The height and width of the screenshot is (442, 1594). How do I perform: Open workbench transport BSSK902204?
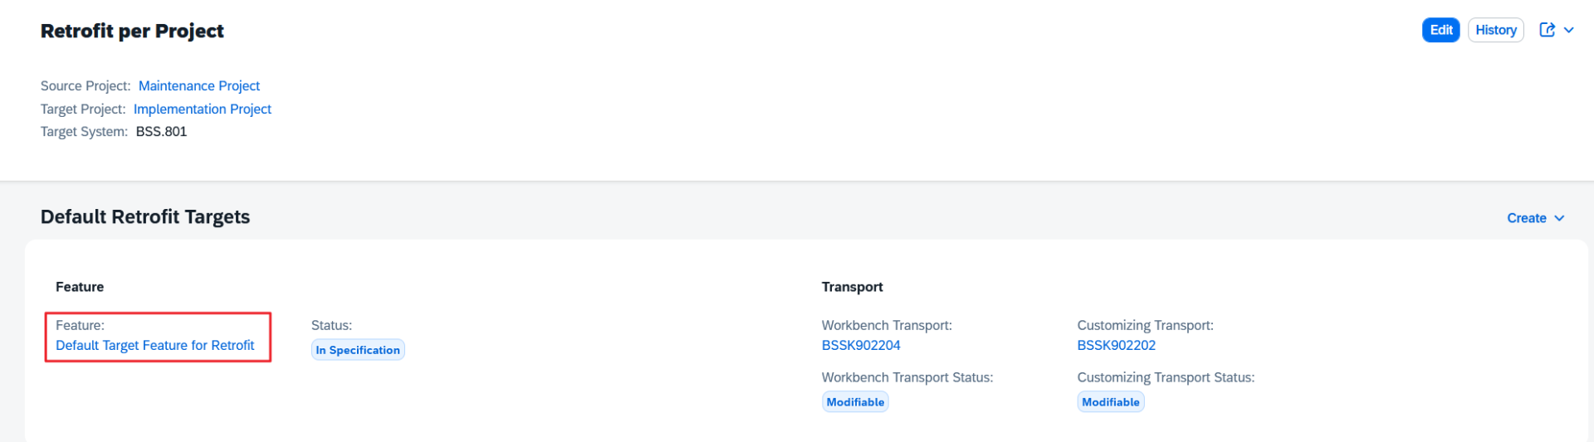[x=860, y=345]
